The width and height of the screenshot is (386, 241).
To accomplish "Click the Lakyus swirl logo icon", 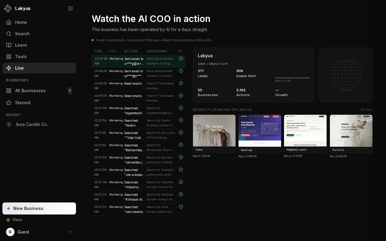I will (8, 8).
